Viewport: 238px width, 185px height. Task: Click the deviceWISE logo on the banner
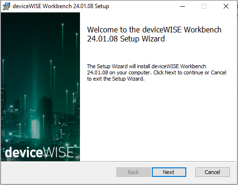(x=41, y=152)
